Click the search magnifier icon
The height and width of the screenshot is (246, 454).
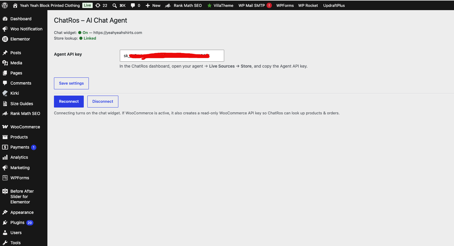[x=114, y=5]
